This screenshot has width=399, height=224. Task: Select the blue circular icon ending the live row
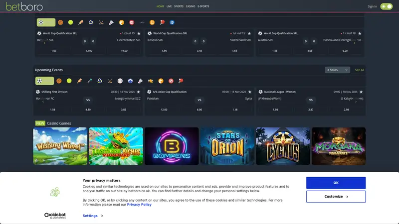(x=172, y=22)
